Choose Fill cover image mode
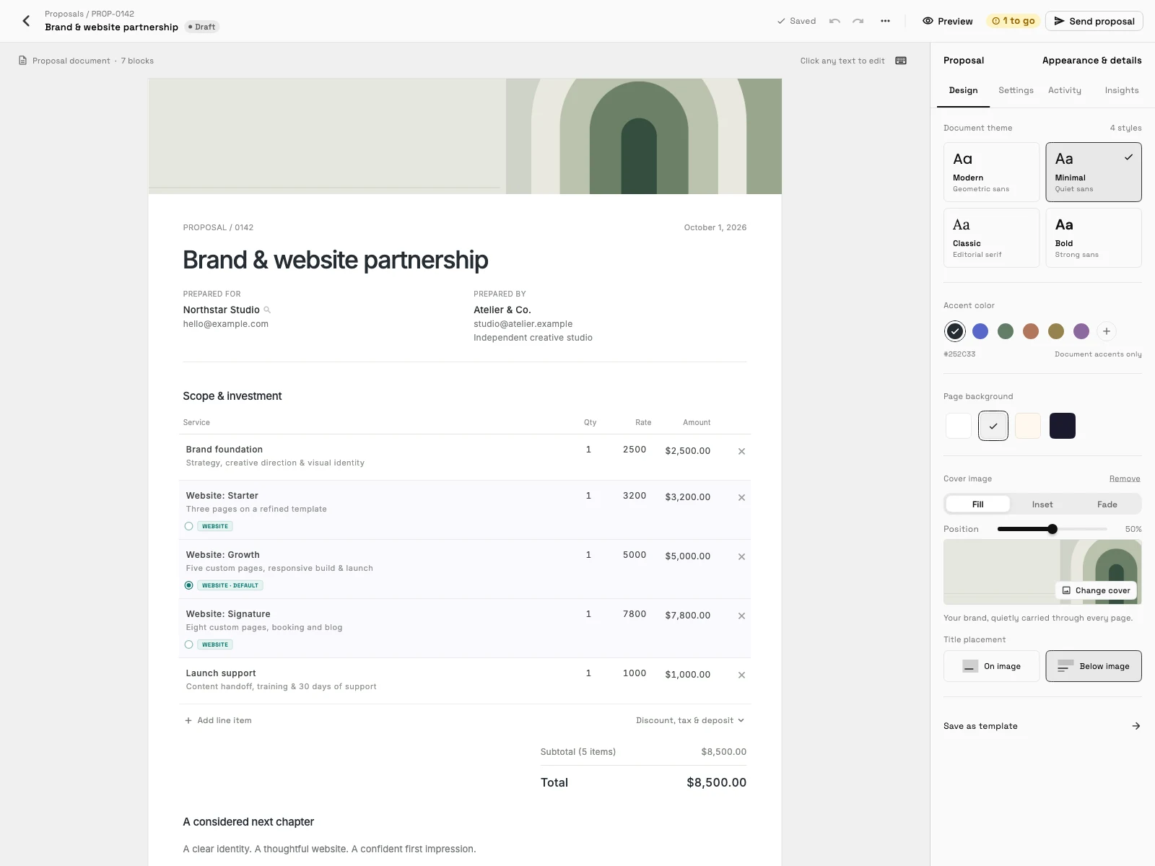1155x866 pixels. (x=977, y=504)
